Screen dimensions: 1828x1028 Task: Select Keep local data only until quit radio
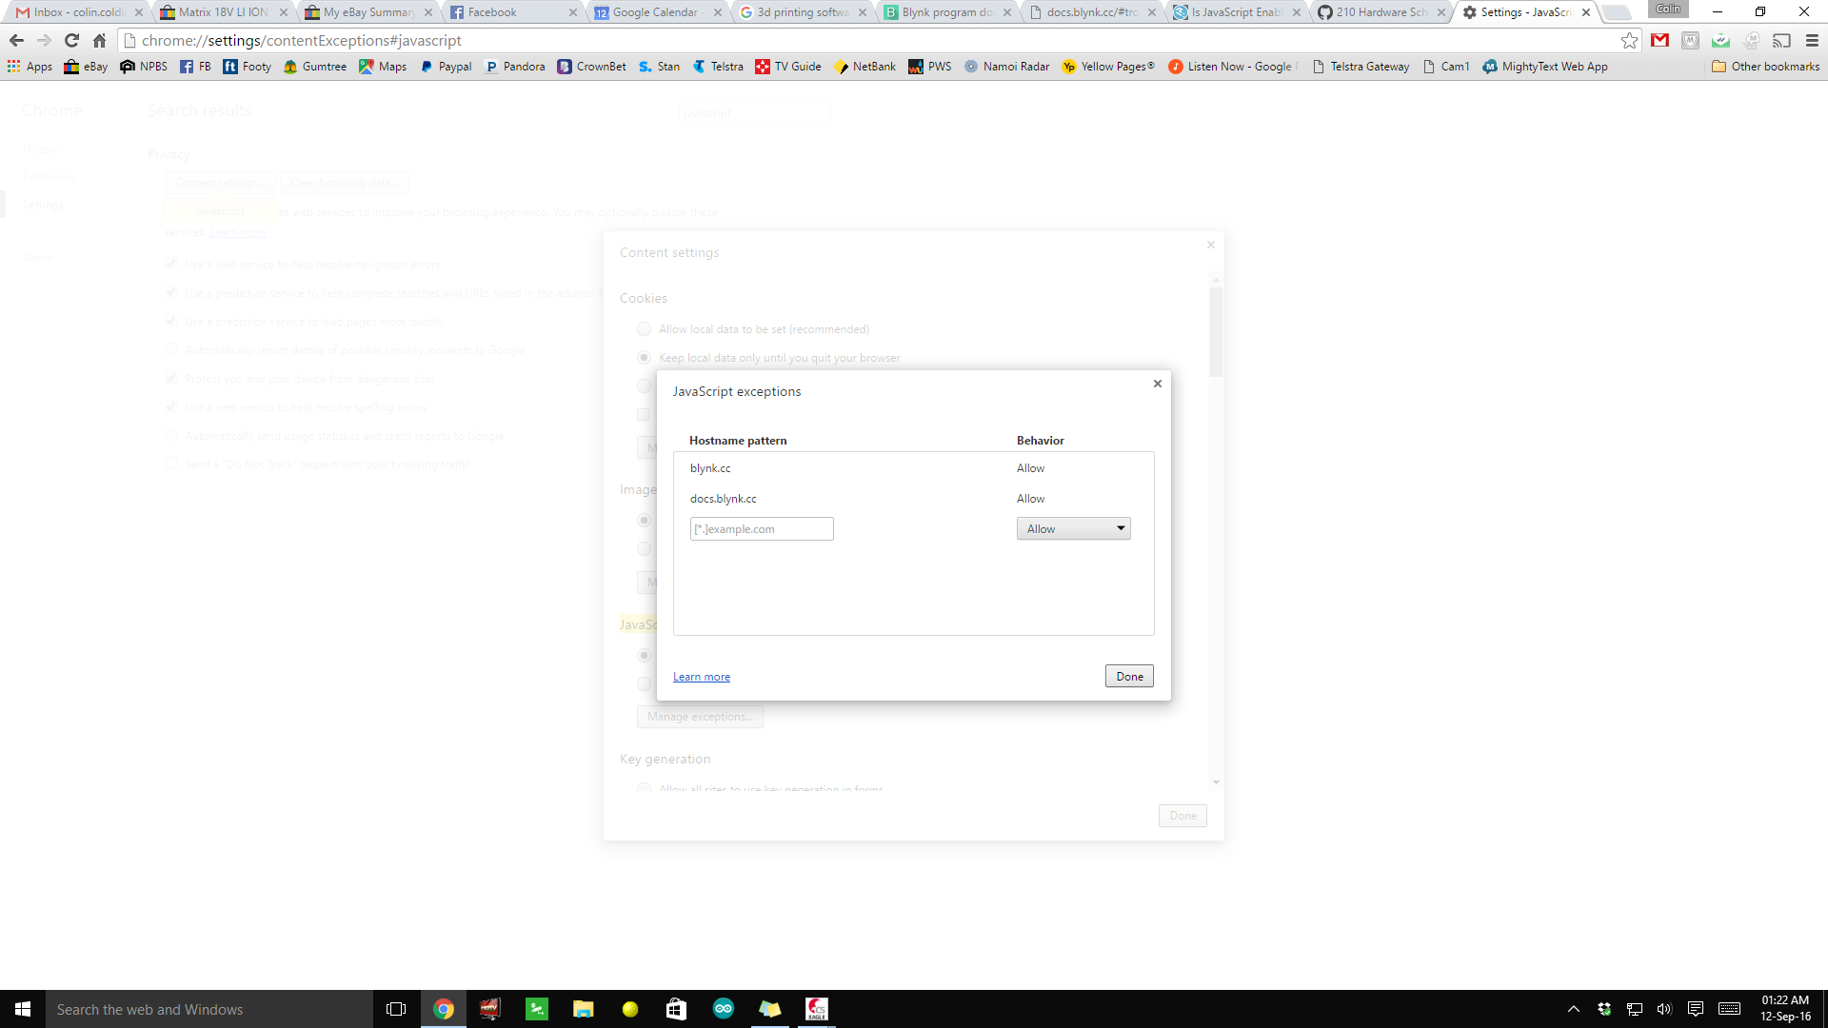click(645, 358)
